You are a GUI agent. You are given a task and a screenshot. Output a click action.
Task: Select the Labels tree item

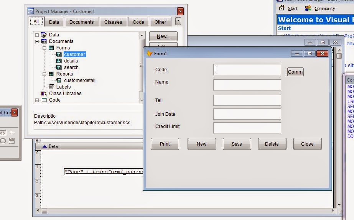[x=63, y=87]
